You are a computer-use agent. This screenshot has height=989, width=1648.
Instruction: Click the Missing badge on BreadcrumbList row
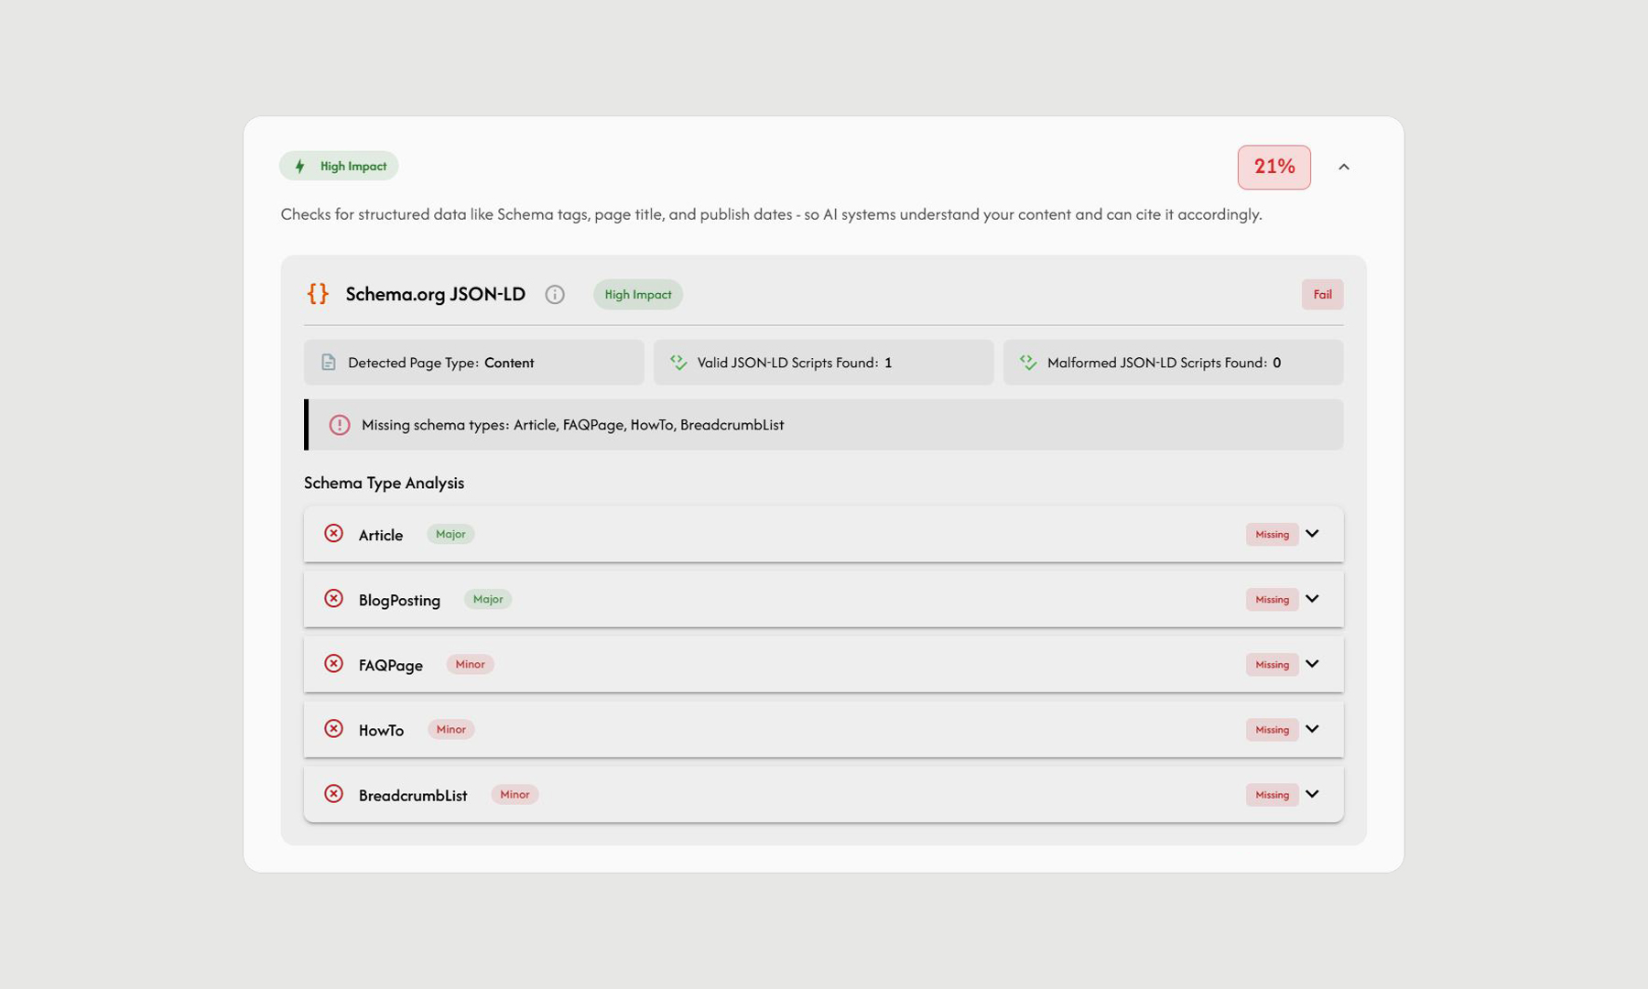coord(1272,795)
